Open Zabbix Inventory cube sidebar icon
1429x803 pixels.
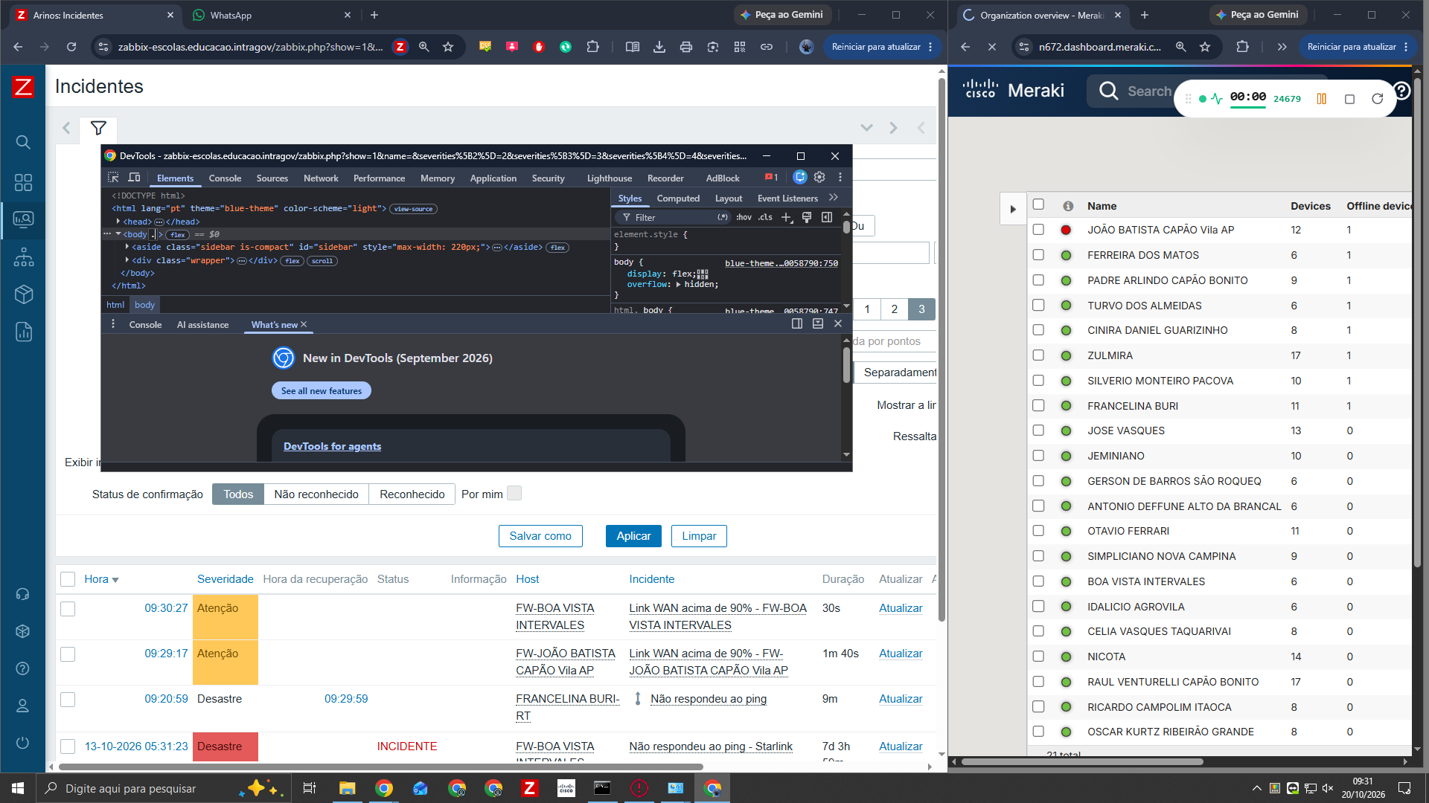(23, 294)
